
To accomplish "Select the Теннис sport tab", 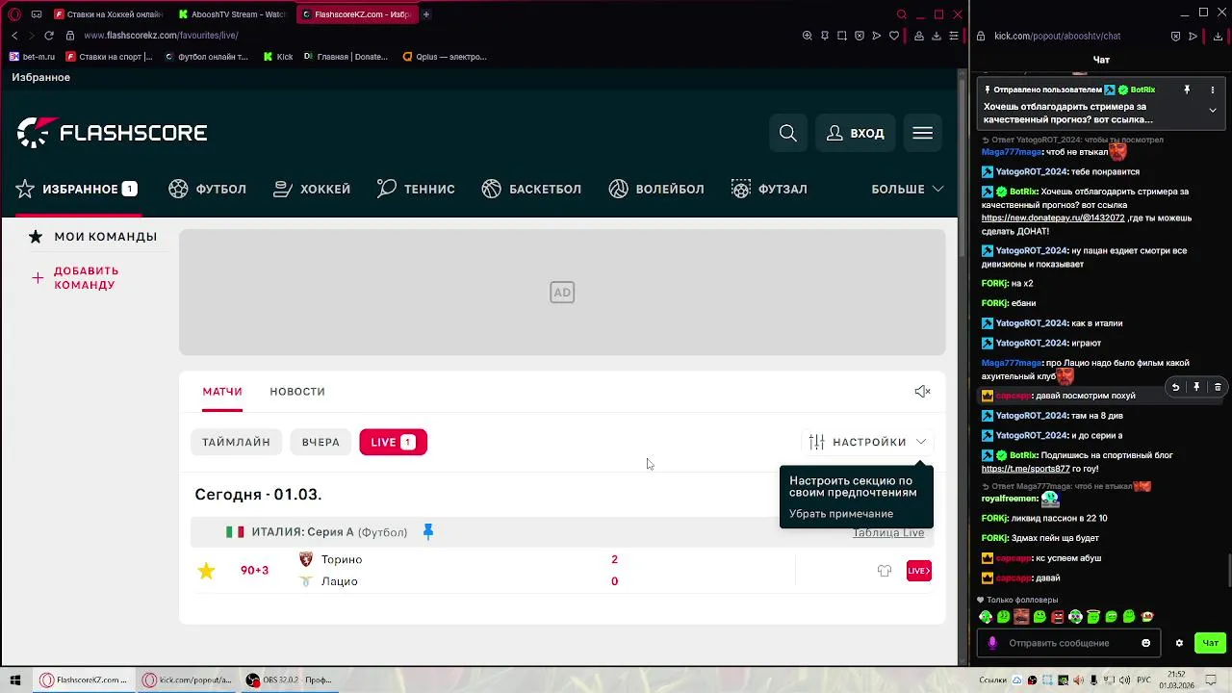I will tap(416, 189).
